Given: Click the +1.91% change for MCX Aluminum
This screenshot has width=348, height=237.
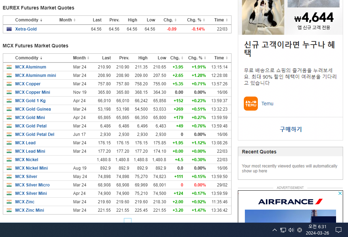Looking at the screenshot, I should point(199,67).
